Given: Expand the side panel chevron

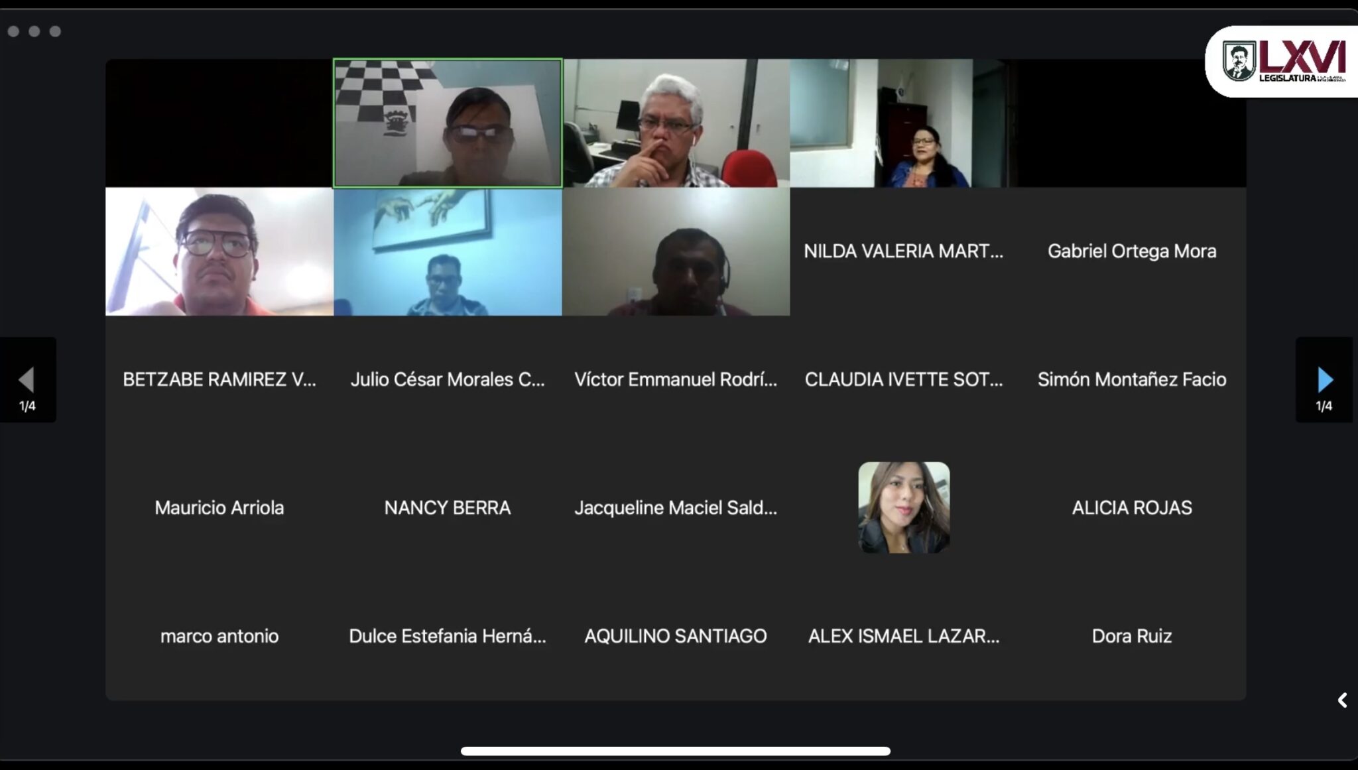Looking at the screenshot, I should (x=1343, y=700).
